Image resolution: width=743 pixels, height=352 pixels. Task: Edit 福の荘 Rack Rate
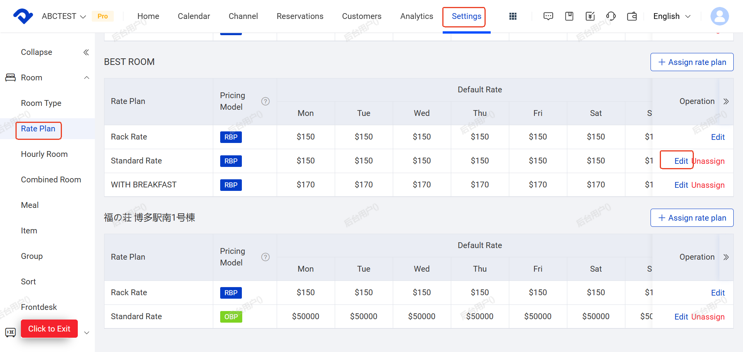[718, 293]
